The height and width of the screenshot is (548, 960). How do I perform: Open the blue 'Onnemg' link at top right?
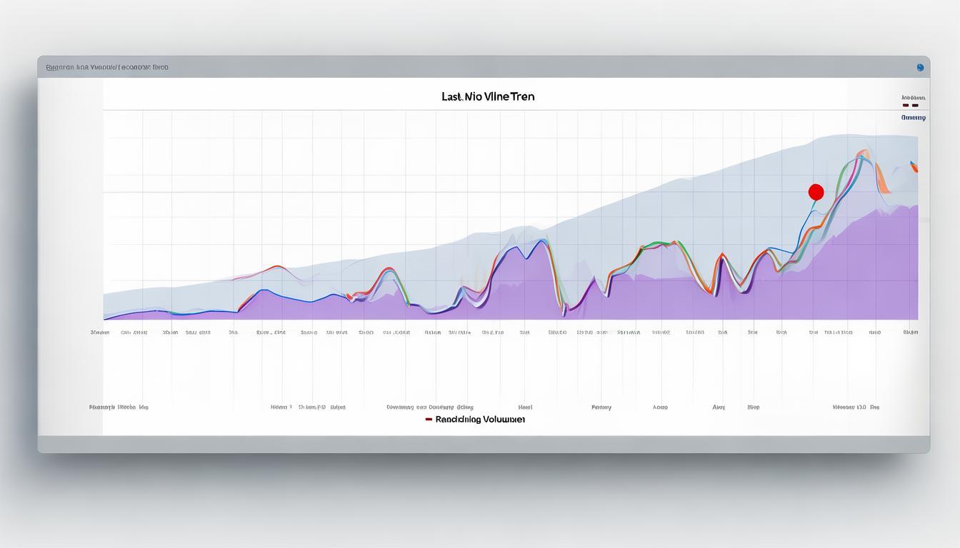coord(913,118)
